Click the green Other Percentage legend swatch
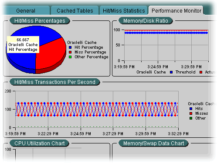 pyautogui.click(x=70, y=57)
